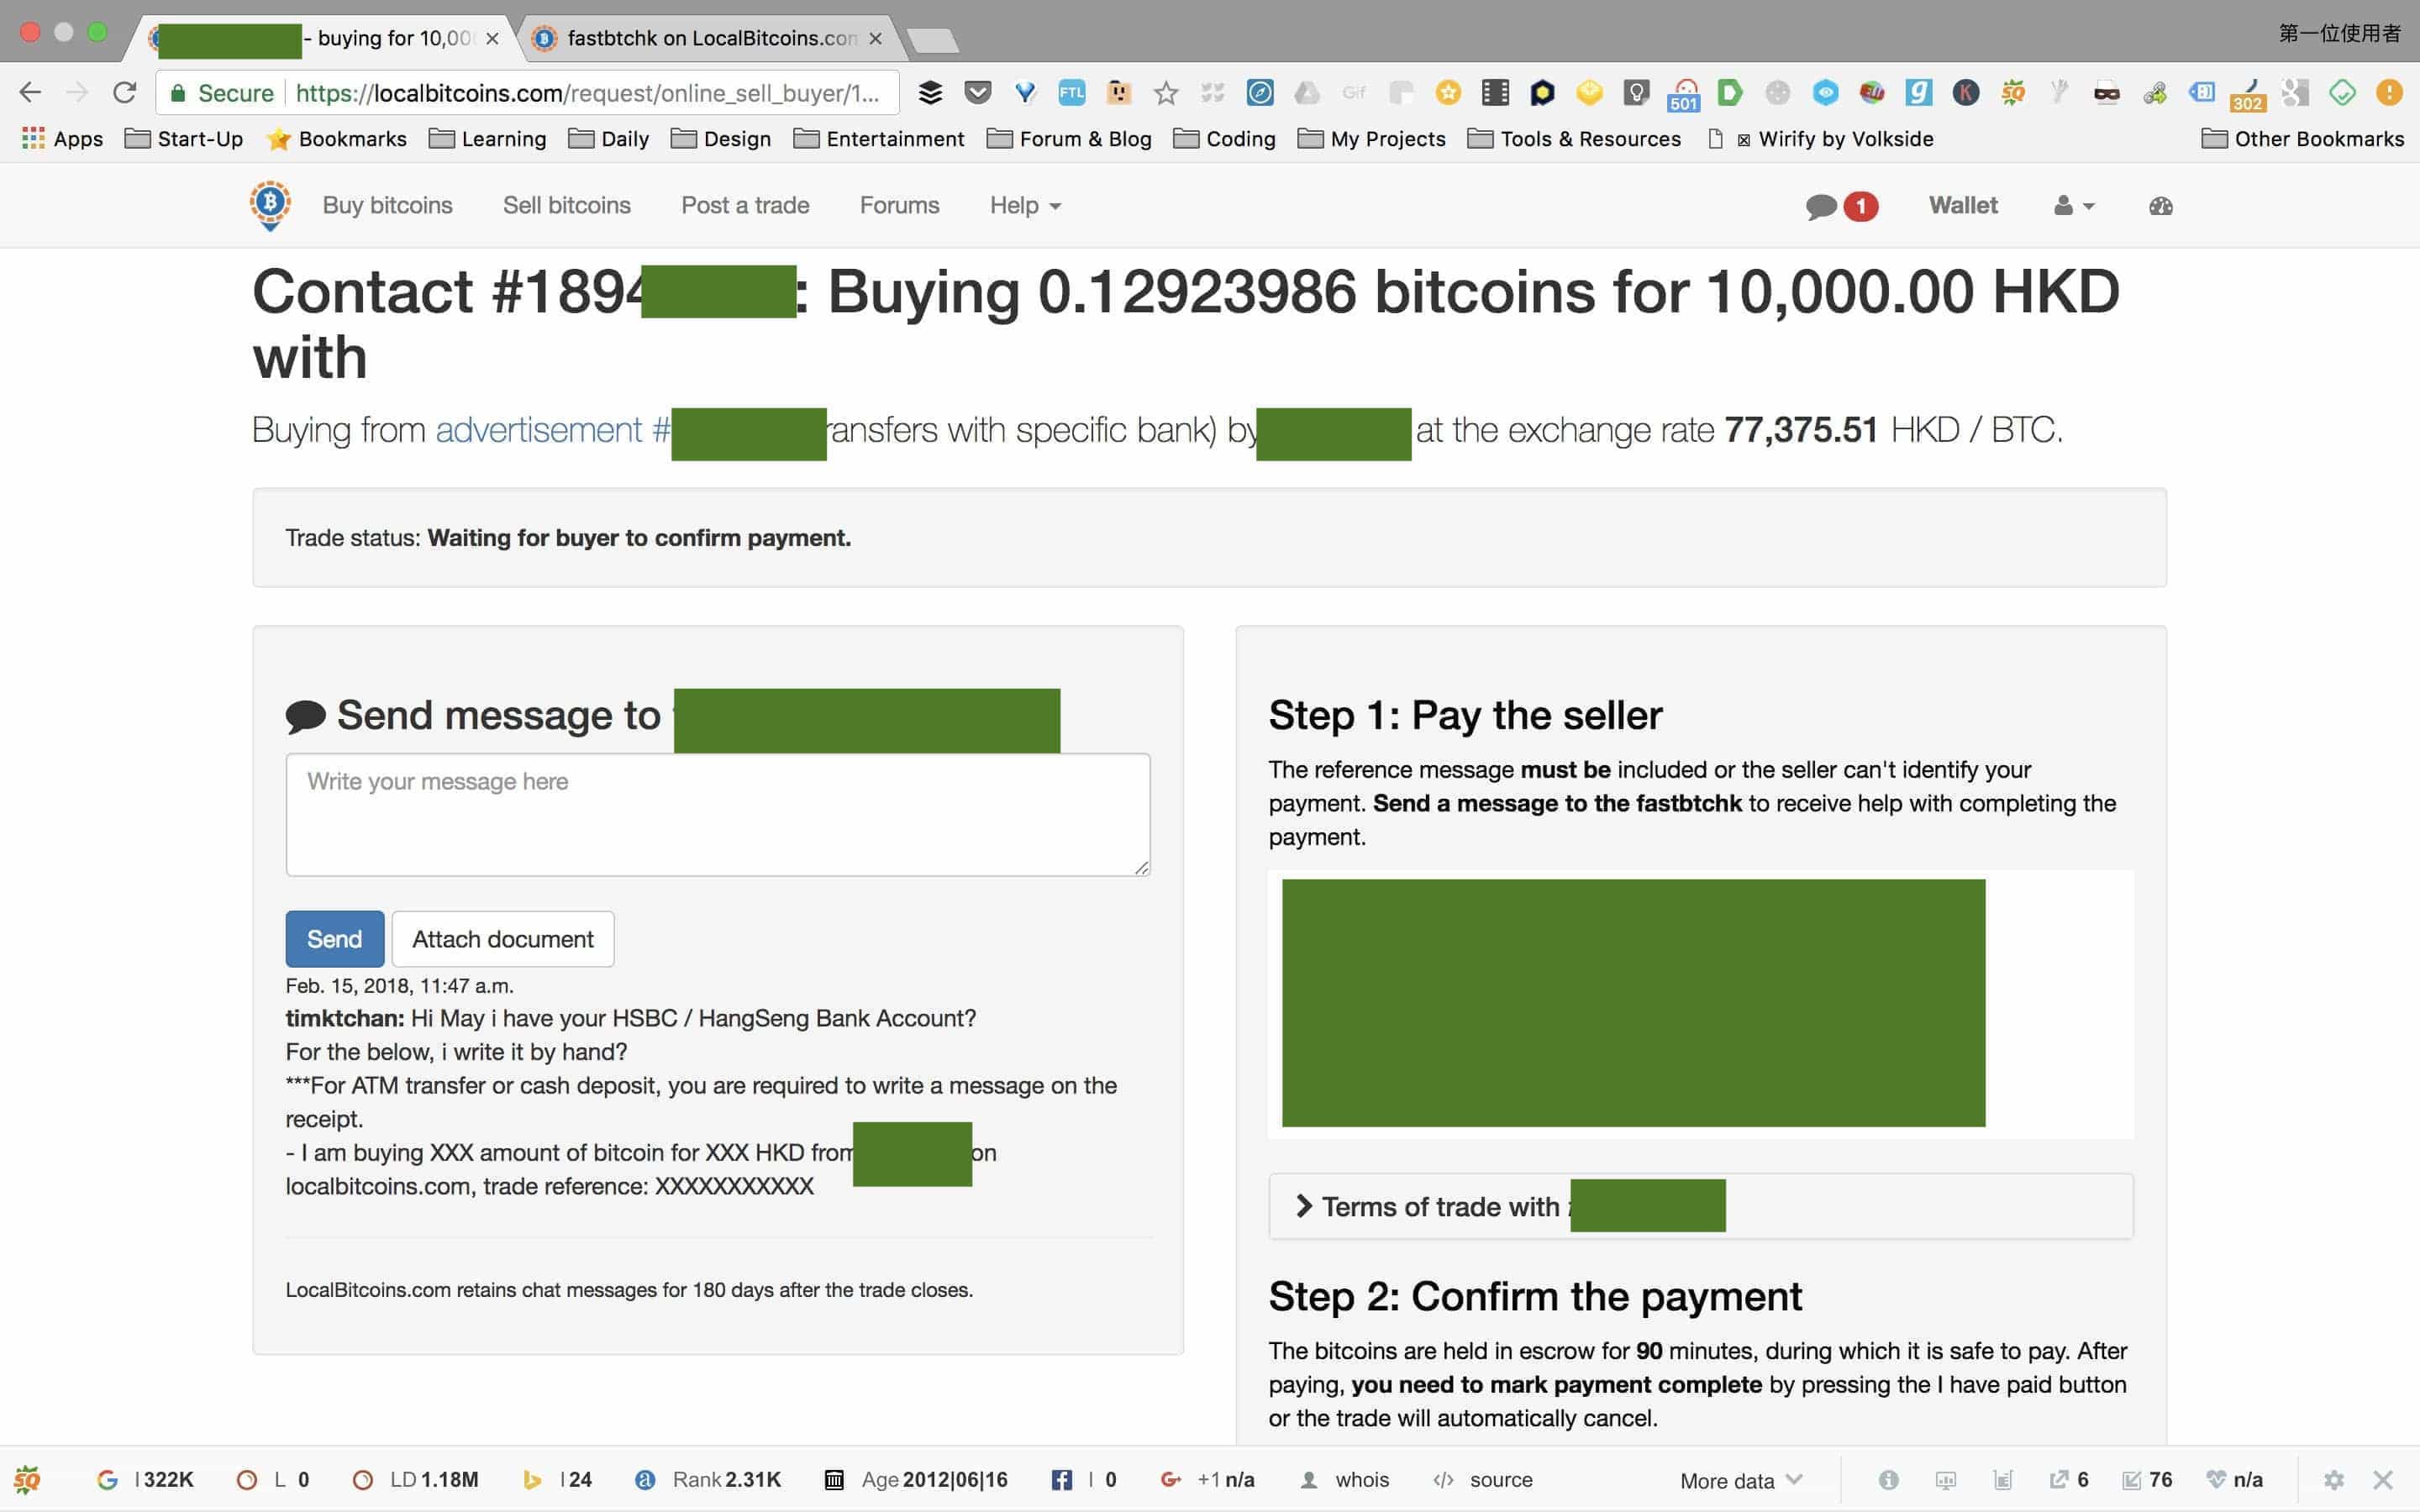The image size is (2420, 1512).
Task: Open the user account dropdown
Action: tap(2074, 206)
